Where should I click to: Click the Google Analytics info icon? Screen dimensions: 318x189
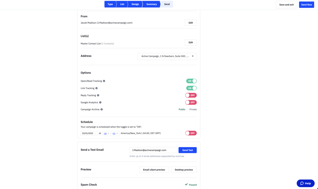tap(100, 103)
